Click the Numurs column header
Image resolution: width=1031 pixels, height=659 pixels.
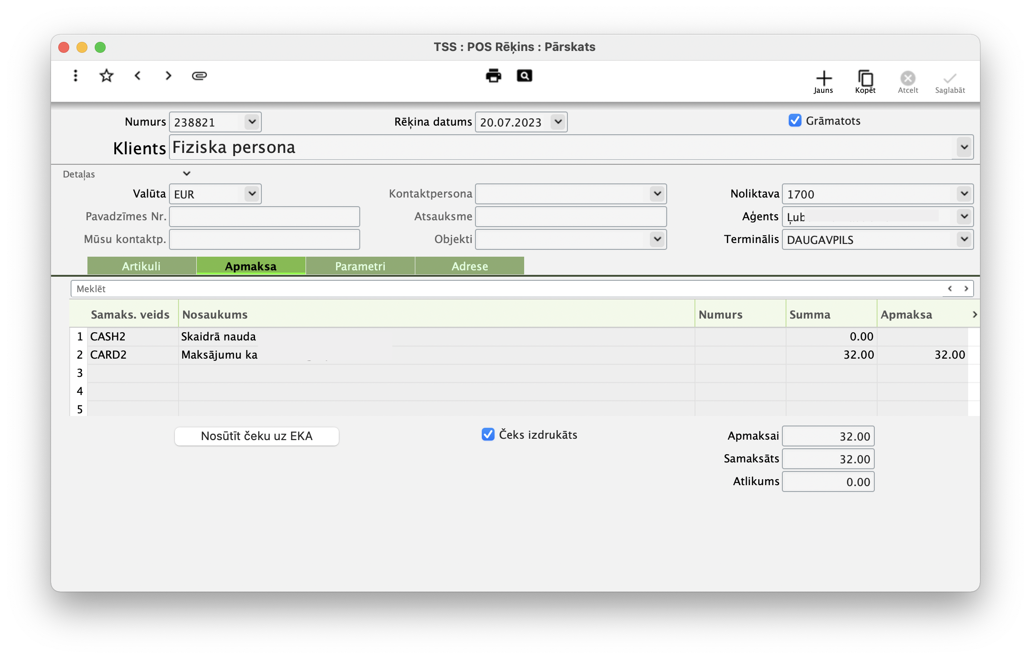coord(740,314)
